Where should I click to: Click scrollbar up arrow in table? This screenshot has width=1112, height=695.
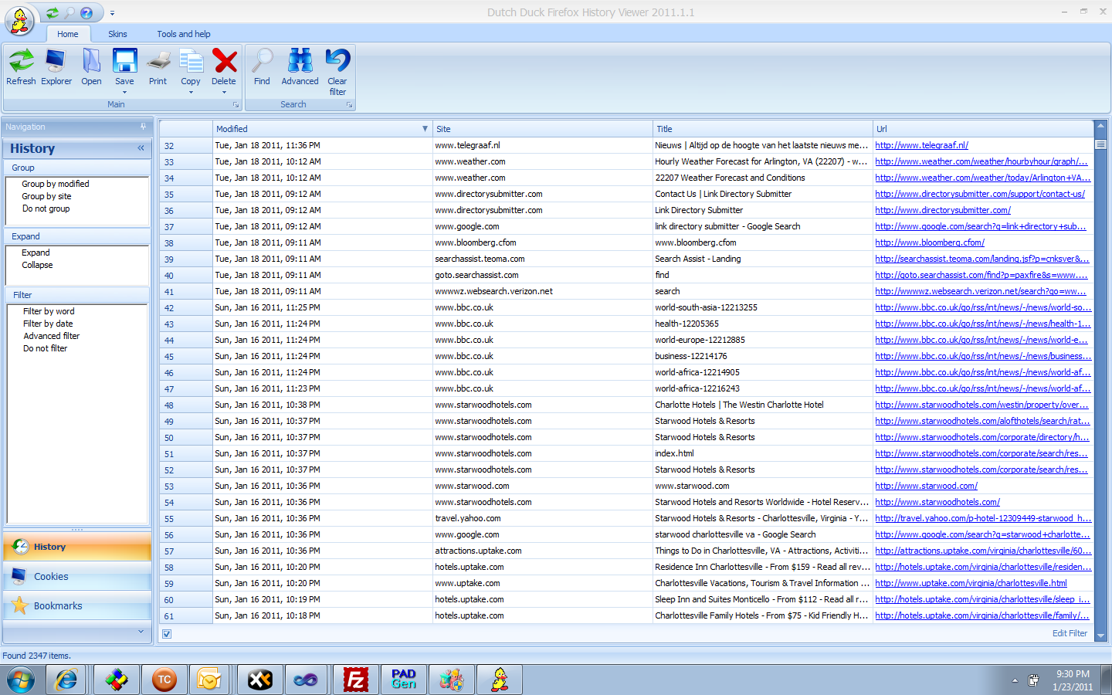coord(1101,126)
